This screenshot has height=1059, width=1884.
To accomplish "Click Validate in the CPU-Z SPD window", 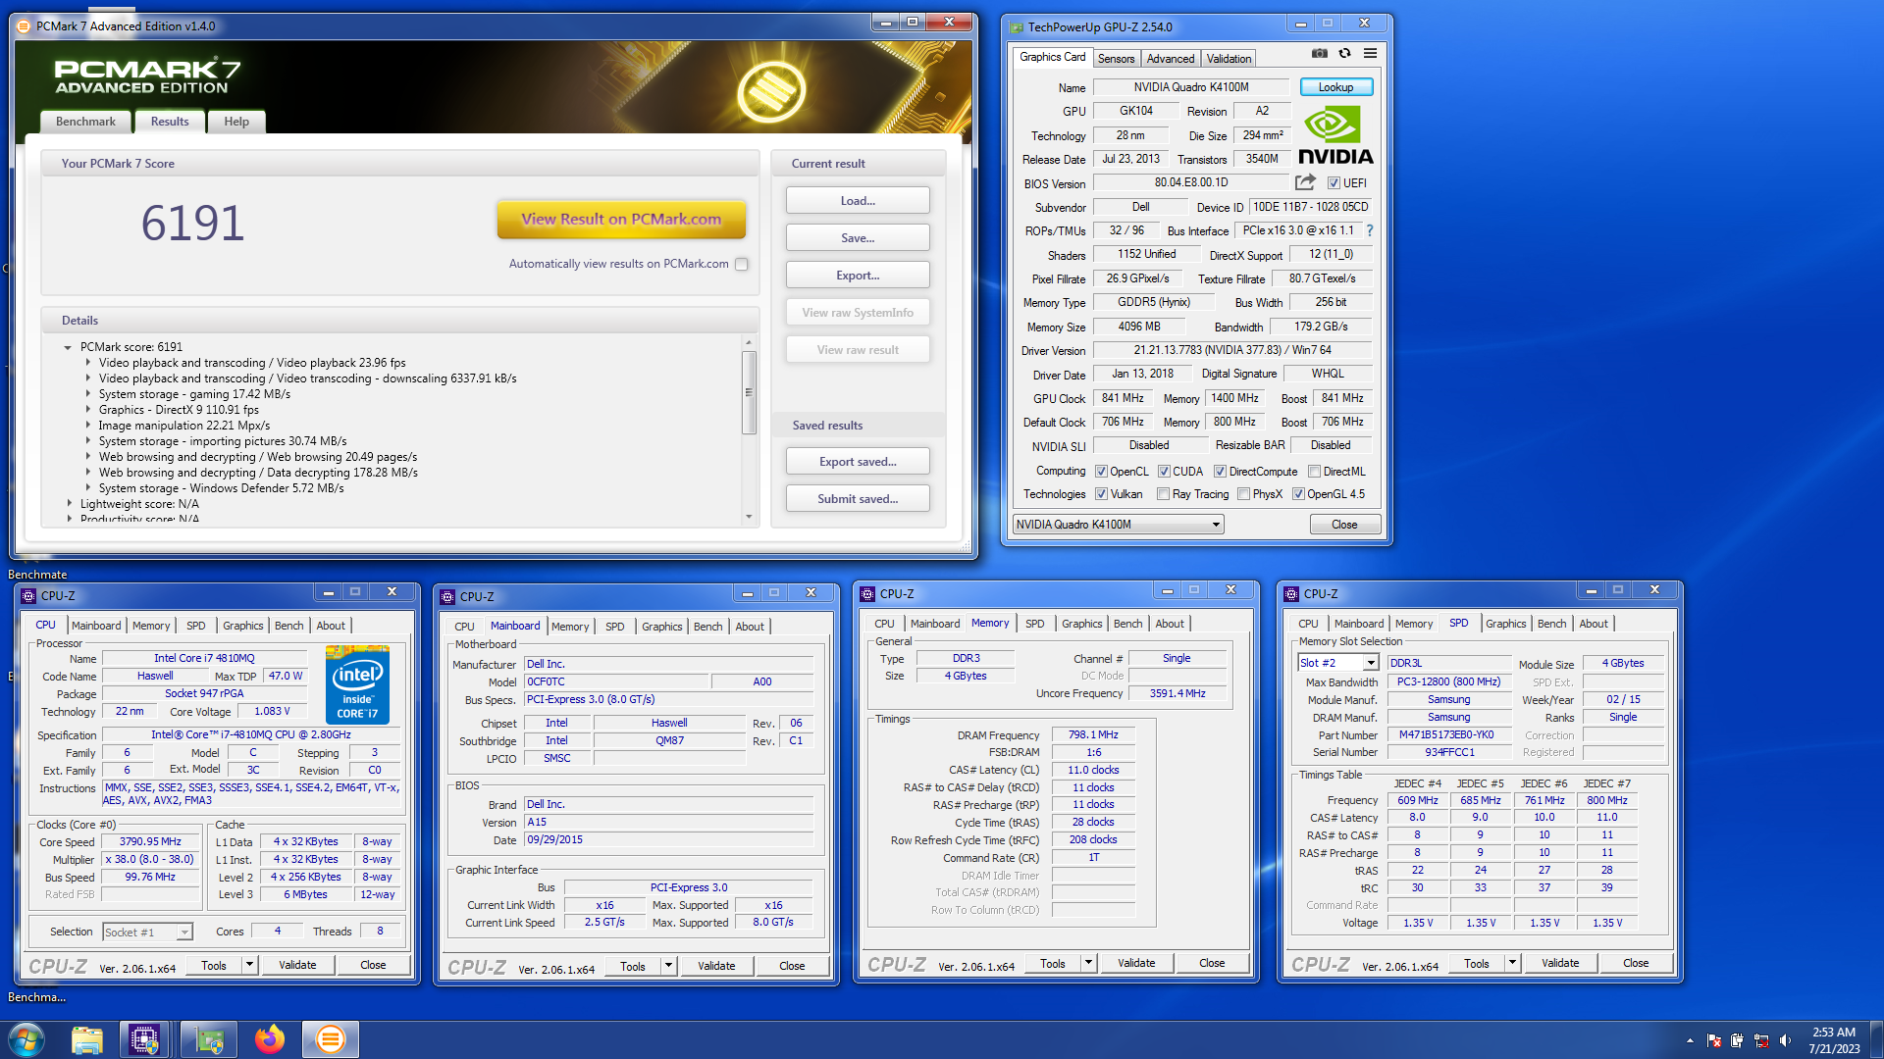I will [x=1560, y=963].
